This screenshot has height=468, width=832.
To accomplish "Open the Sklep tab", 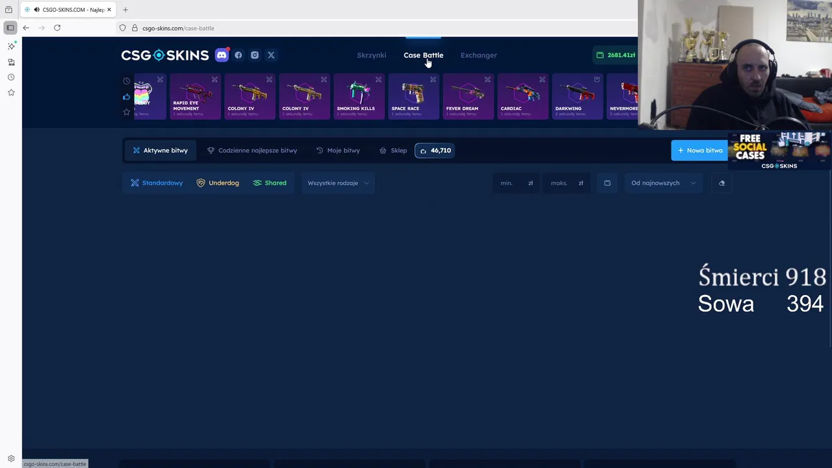I will [x=393, y=150].
